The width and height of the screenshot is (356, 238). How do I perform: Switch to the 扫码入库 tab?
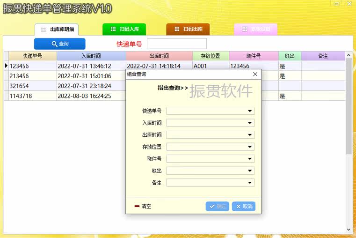[x=124, y=29]
